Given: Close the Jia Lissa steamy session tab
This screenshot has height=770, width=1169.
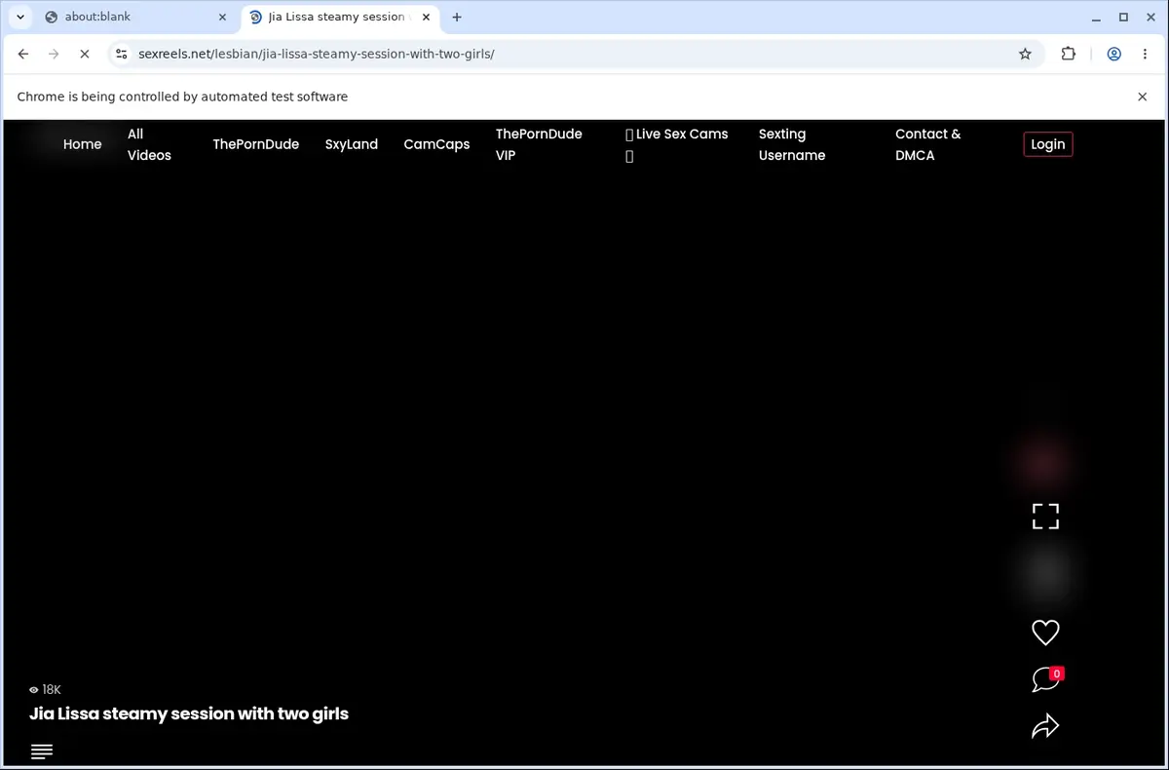Looking at the screenshot, I should pos(426,17).
